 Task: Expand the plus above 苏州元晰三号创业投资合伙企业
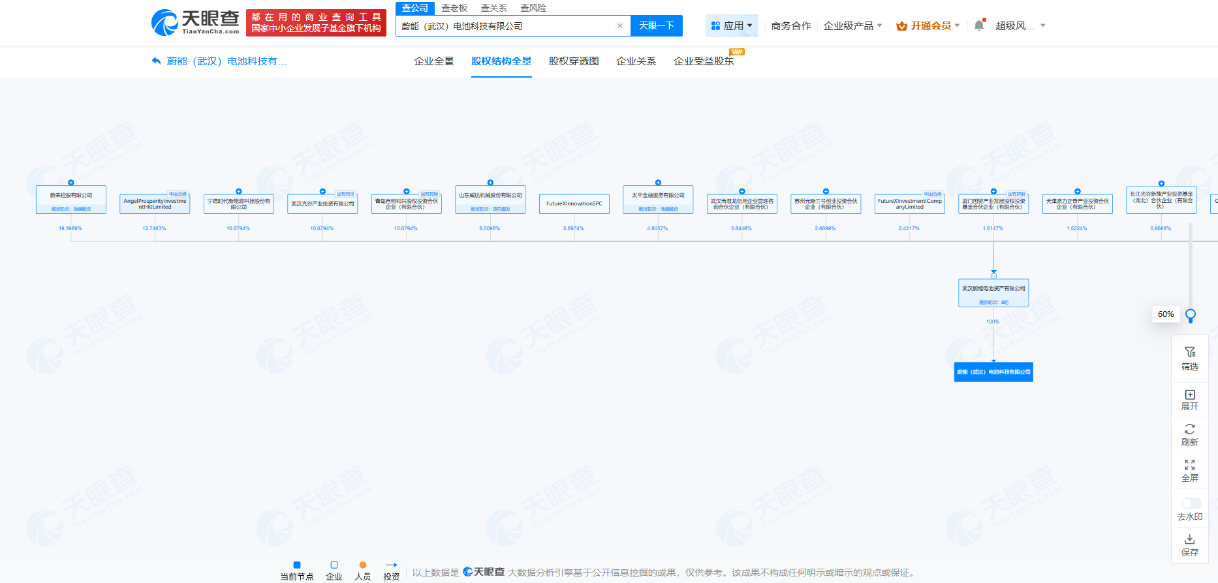[826, 192]
